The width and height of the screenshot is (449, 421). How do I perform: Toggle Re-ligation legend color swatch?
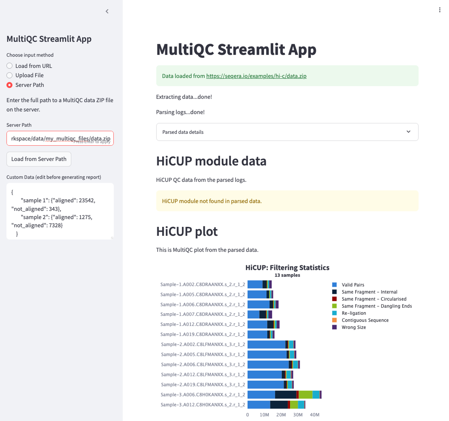tap(334, 313)
